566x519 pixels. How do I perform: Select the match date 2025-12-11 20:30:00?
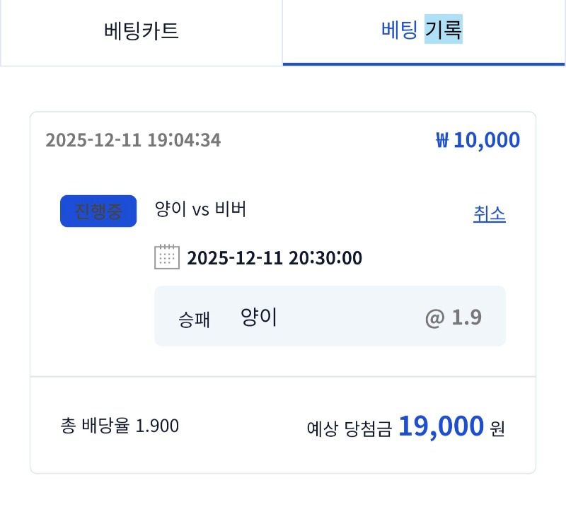click(275, 258)
